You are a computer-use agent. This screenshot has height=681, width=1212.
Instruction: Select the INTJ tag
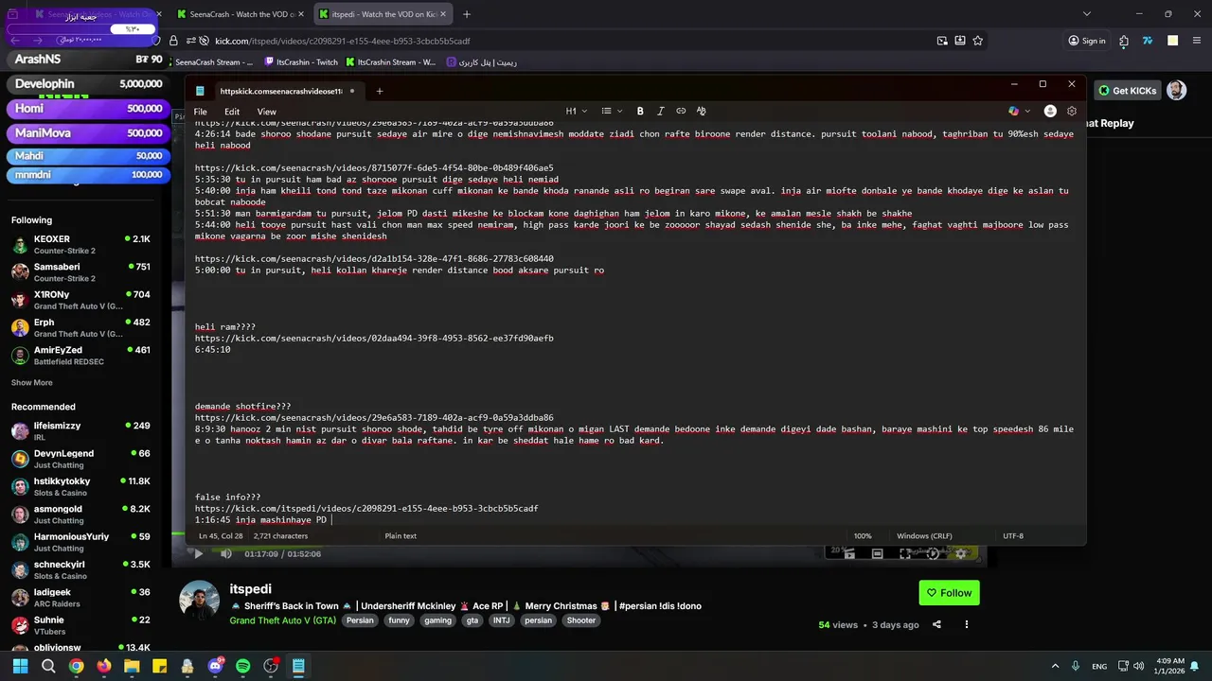tap(501, 620)
